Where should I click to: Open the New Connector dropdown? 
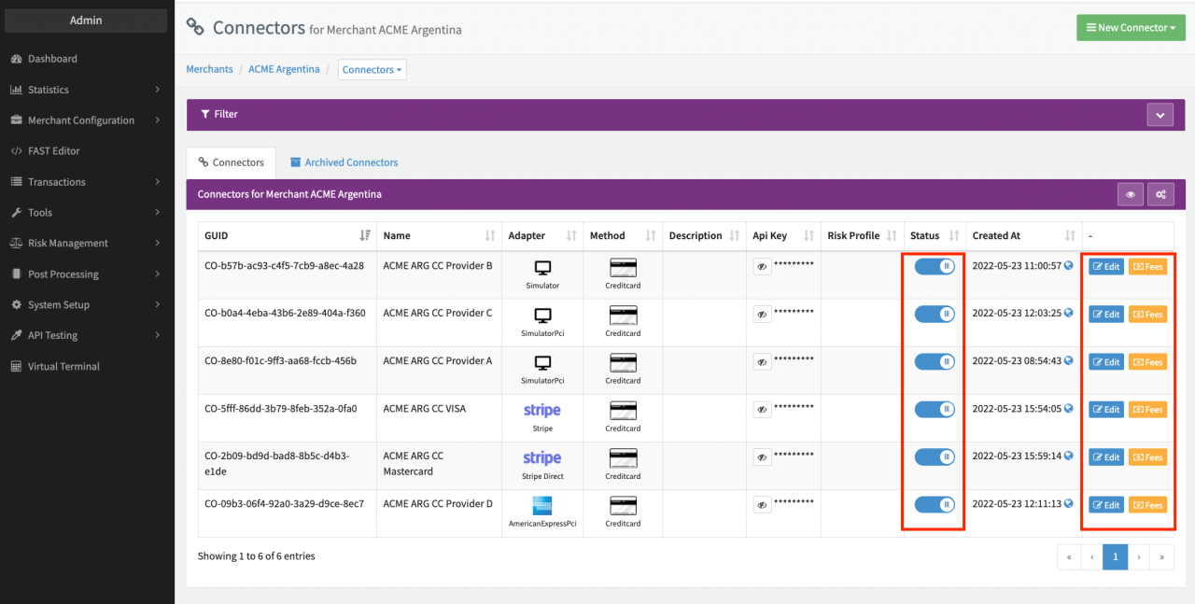coord(1131,28)
